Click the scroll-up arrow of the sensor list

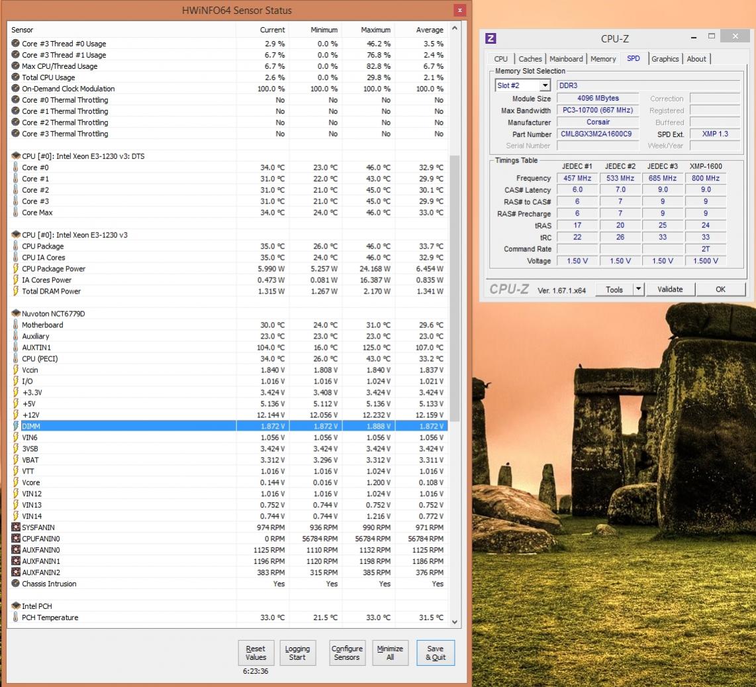[x=454, y=28]
